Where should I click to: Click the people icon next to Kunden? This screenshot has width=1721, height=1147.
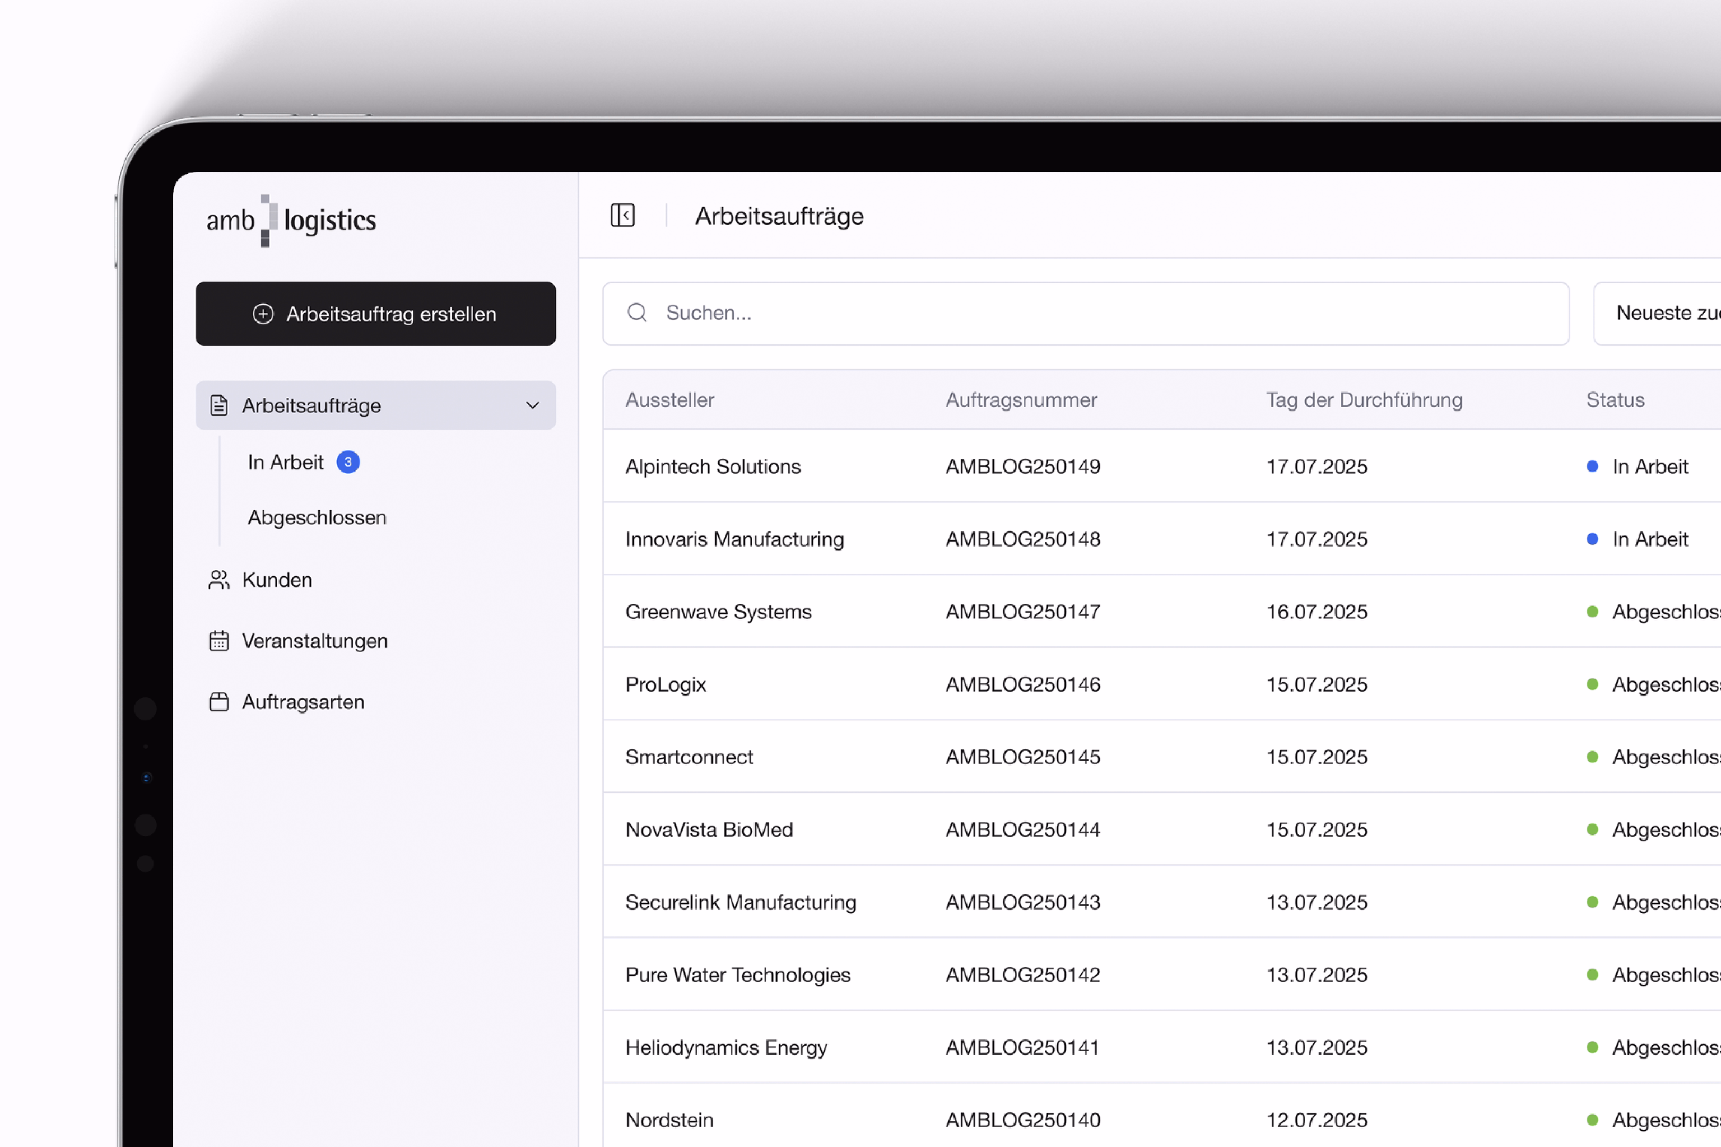219,580
